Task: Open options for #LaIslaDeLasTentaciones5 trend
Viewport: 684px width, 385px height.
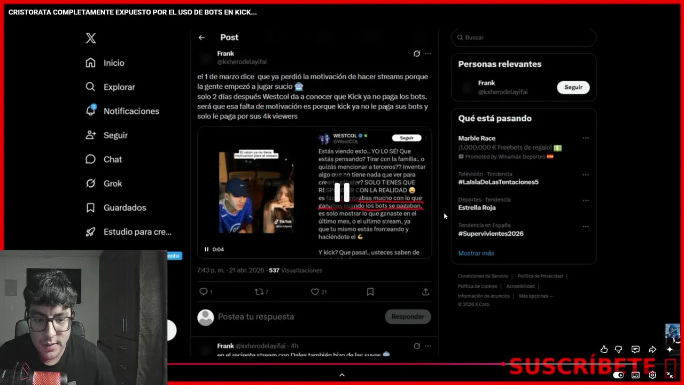Action: point(586,175)
